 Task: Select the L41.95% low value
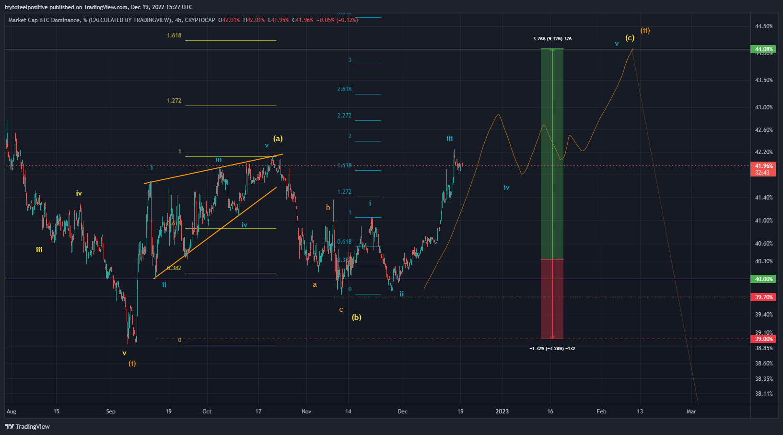pyautogui.click(x=279, y=20)
